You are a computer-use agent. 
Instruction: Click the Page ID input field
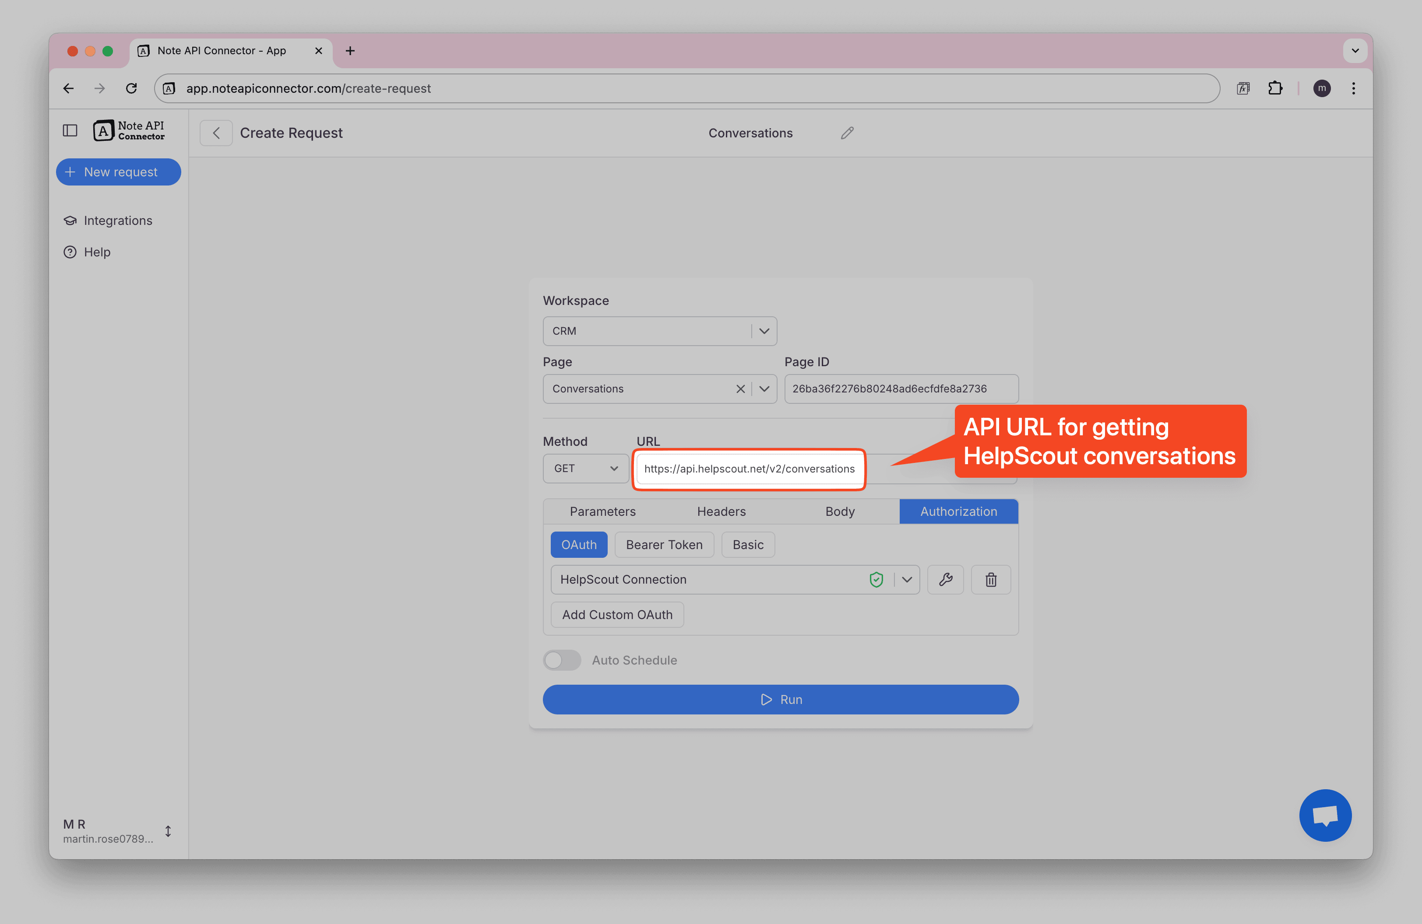tap(901, 388)
